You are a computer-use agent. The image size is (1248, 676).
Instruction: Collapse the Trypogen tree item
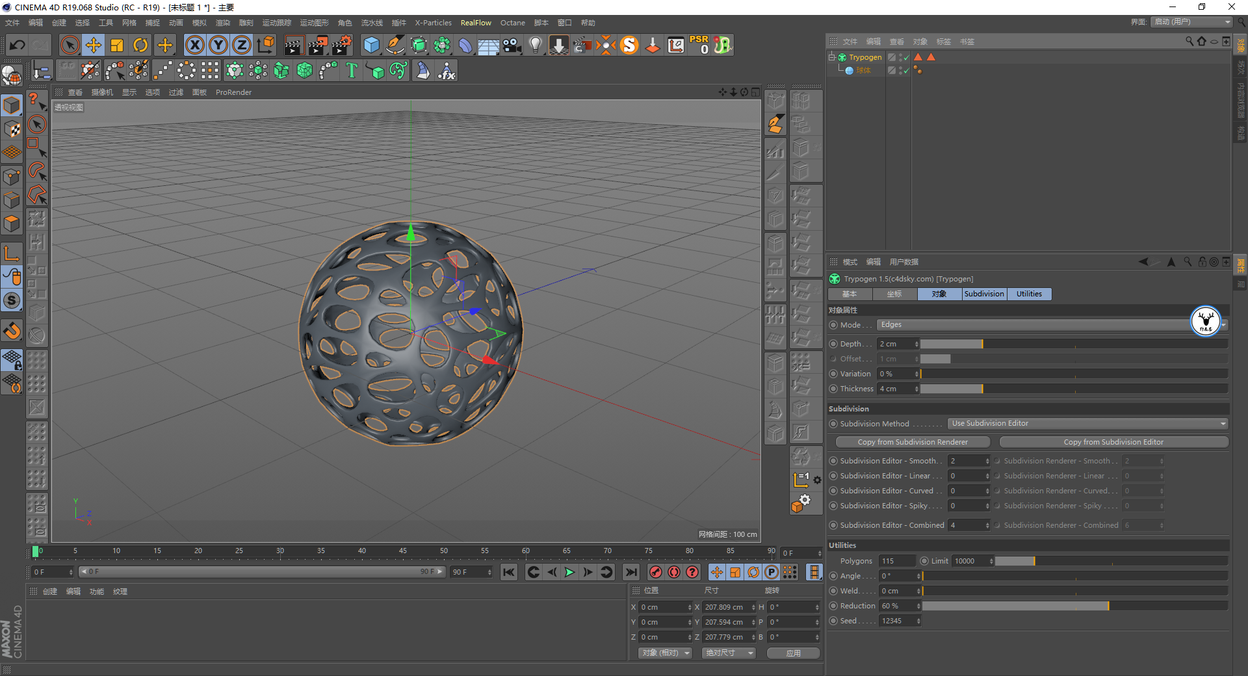pyautogui.click(x=831, y=57)
